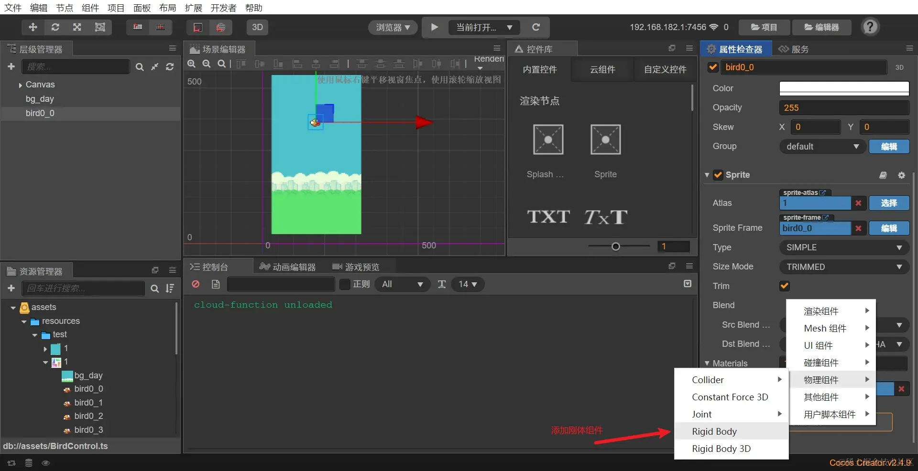The height and width of the screenshot is (471, 918).
Task: Click the 选择 button beside Atlas
Action: (x=889, y=203)
